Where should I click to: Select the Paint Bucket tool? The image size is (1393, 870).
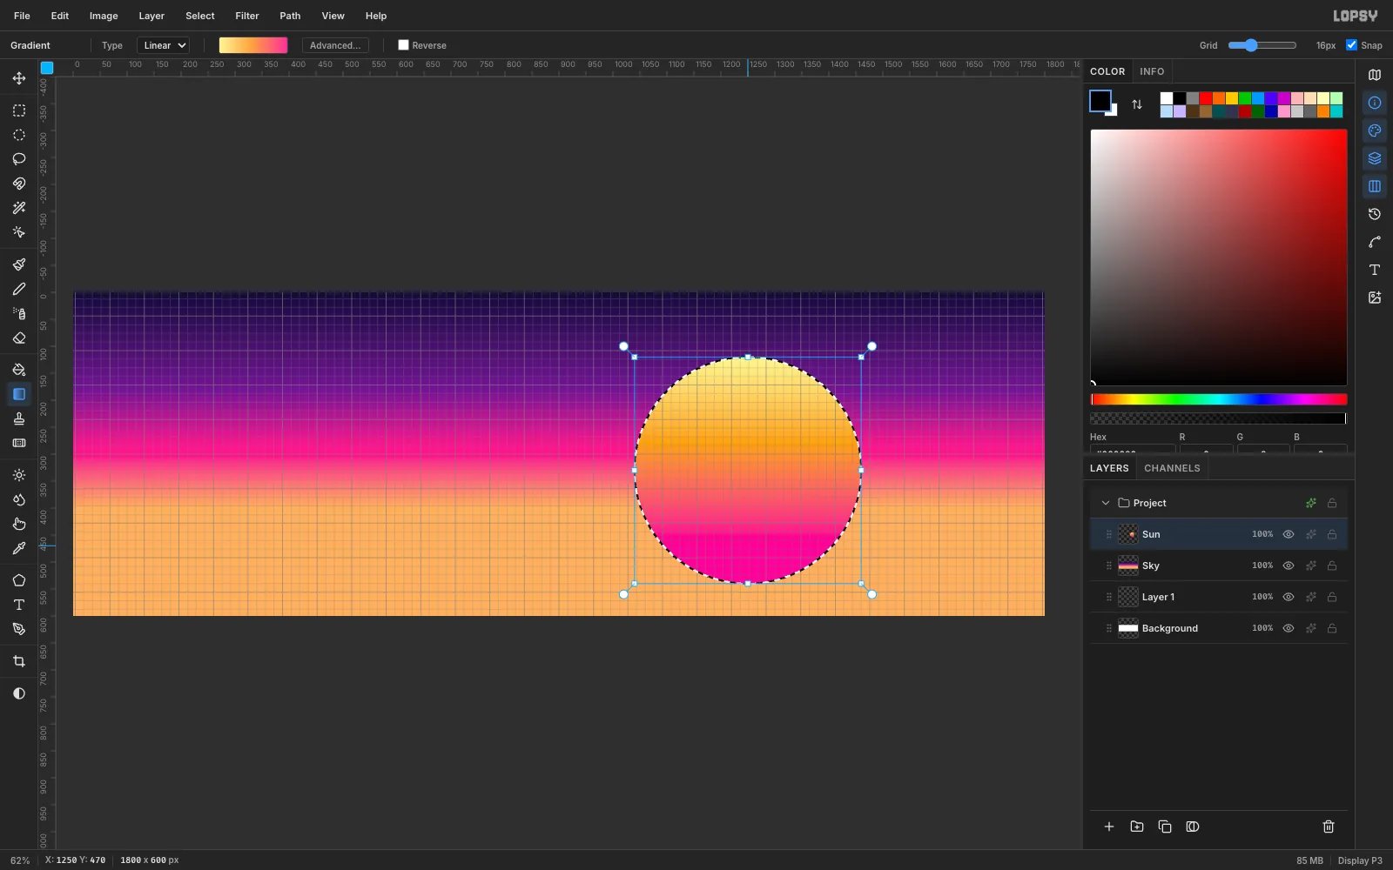click(x=19, y=370)
